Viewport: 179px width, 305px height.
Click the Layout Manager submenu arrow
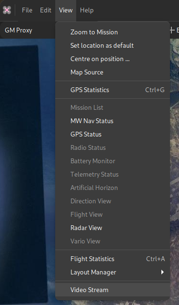tap(162, 272)
